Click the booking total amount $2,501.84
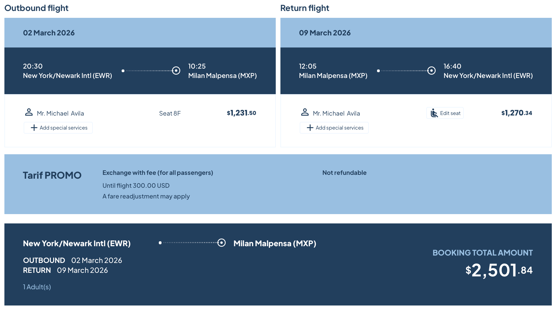The width and height of the screenshot is (557, 314). coord(499,270)
